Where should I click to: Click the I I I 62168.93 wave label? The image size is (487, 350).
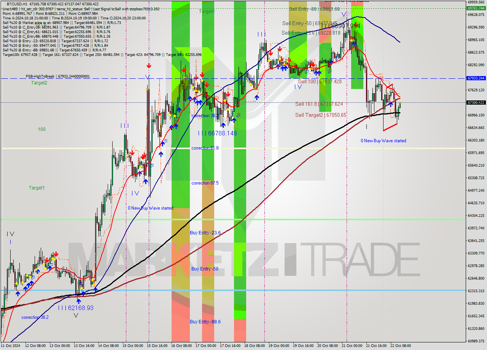pyautogui.click(x=76, y=307)
